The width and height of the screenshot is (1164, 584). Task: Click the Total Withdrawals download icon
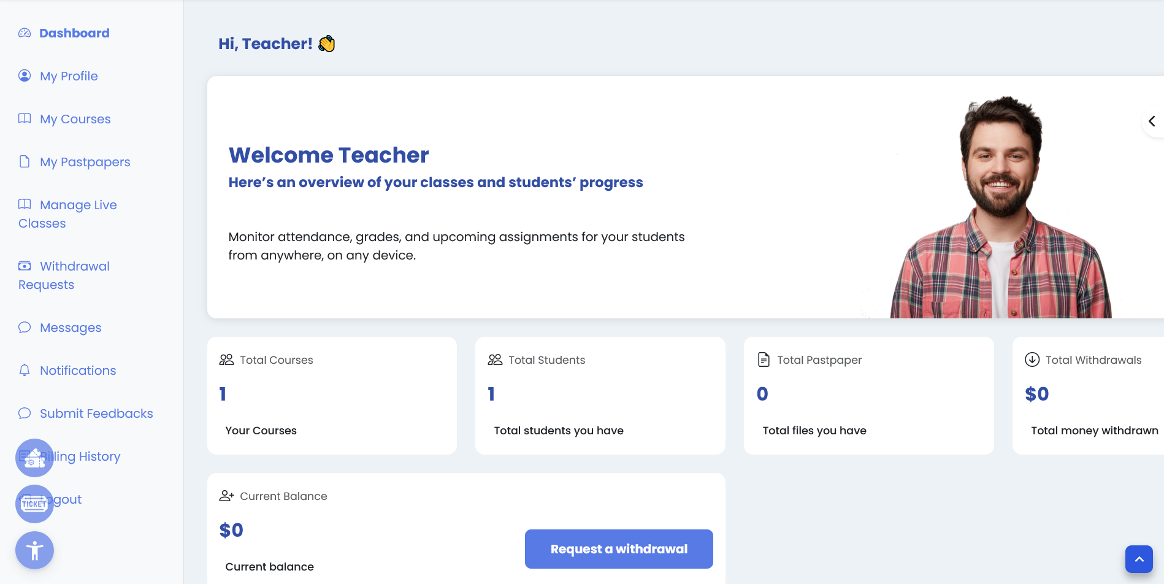click(1032, 359)
